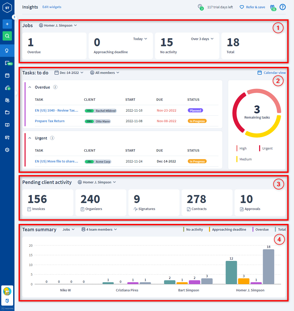Open notifications inbox showing 99+ badge
This screenshot has height=311, width=294.
pos(7,63)
